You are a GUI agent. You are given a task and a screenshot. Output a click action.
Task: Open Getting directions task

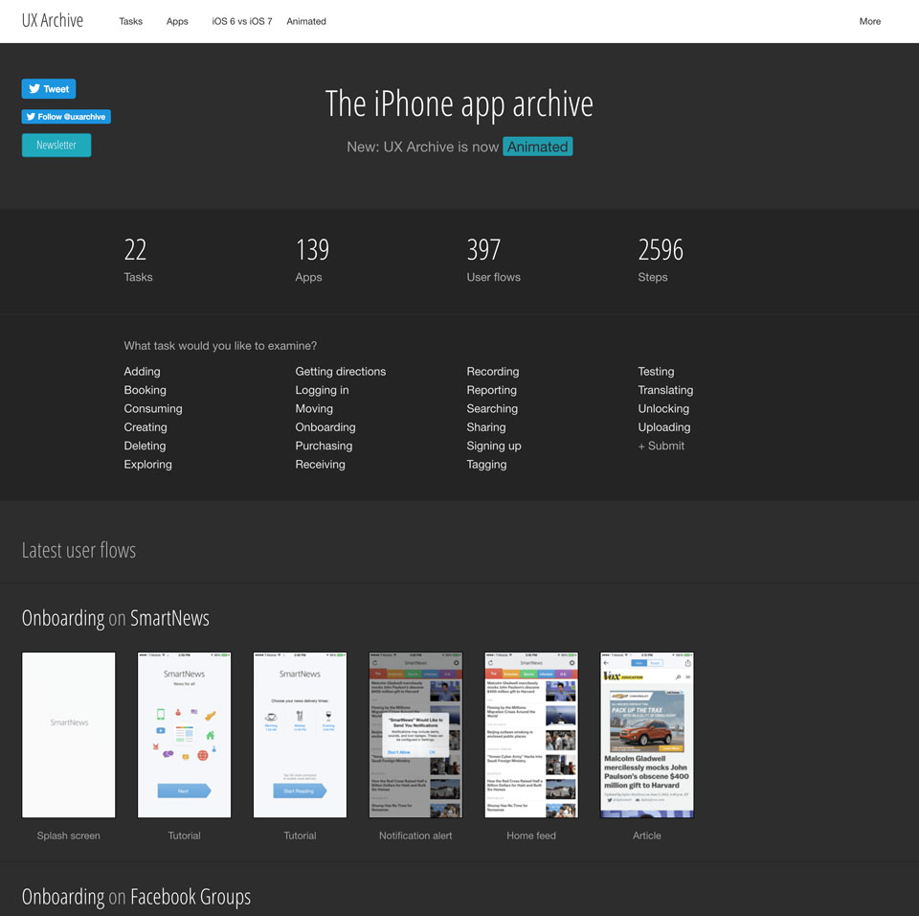(341, 372)
